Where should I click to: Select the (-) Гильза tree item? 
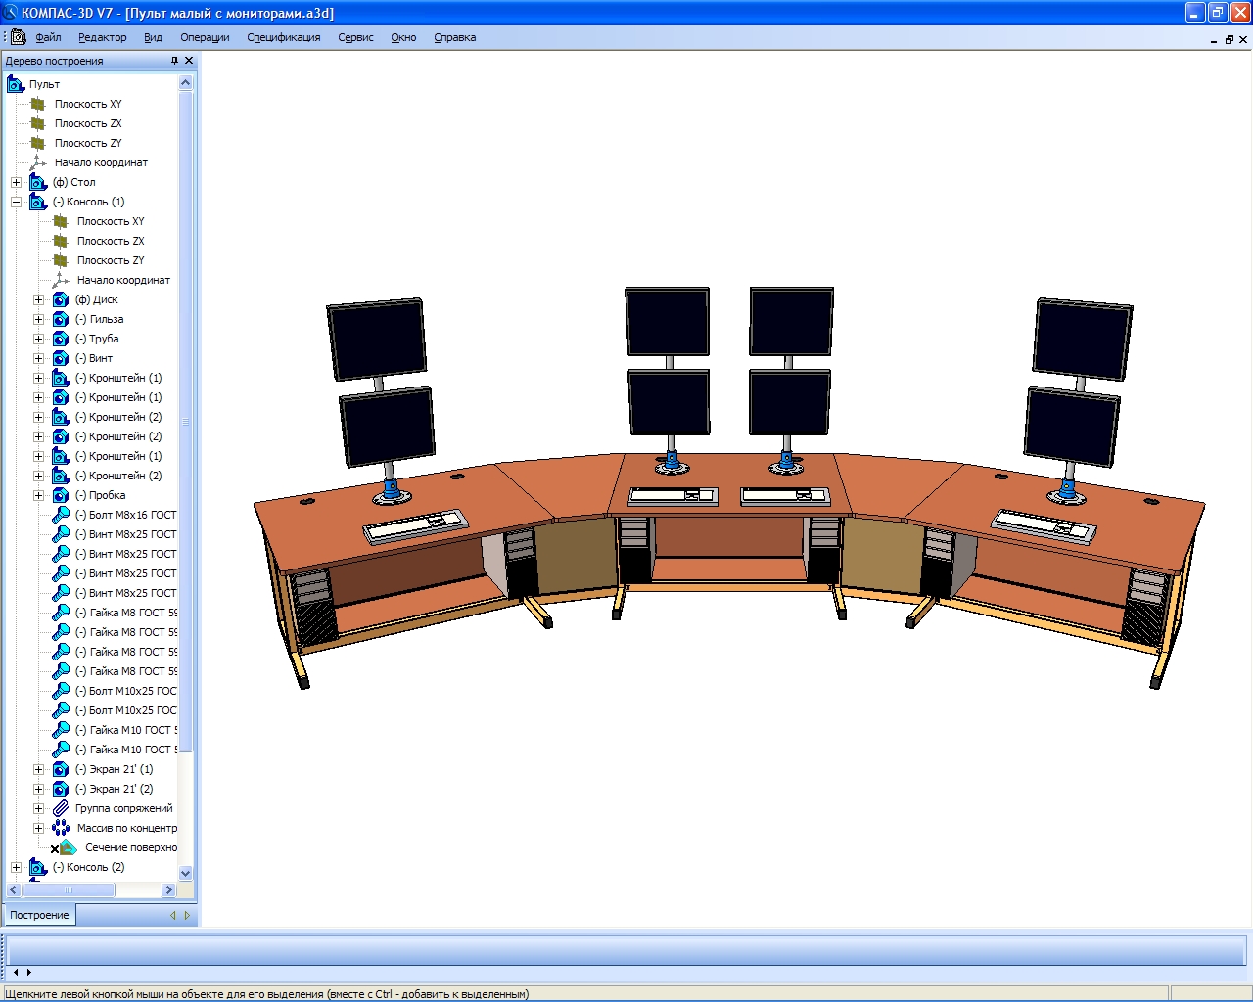pos(106,319)
